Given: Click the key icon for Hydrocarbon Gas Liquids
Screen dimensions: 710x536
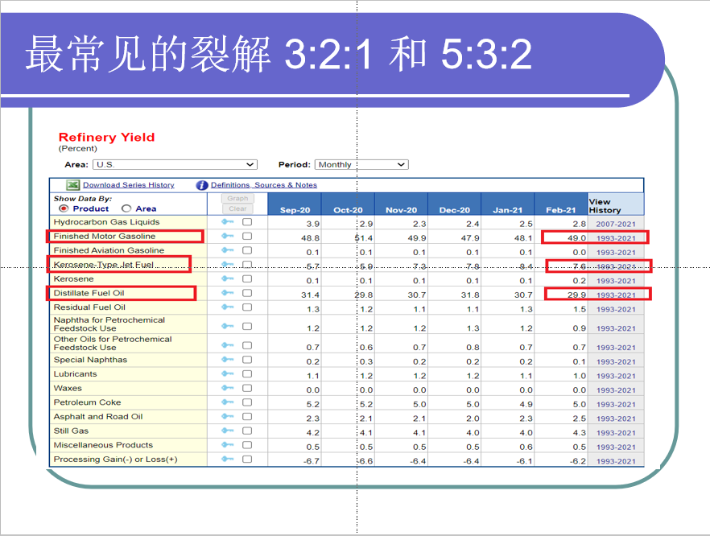Looking at the screenshot, I should tap(228, 222).
